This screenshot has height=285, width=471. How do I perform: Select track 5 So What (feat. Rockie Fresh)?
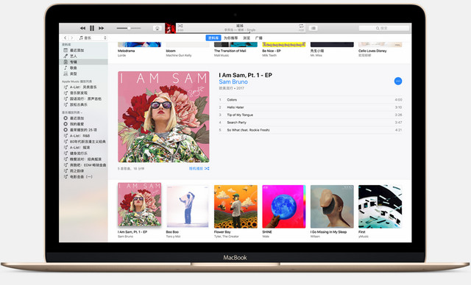[x=311, y=130]
